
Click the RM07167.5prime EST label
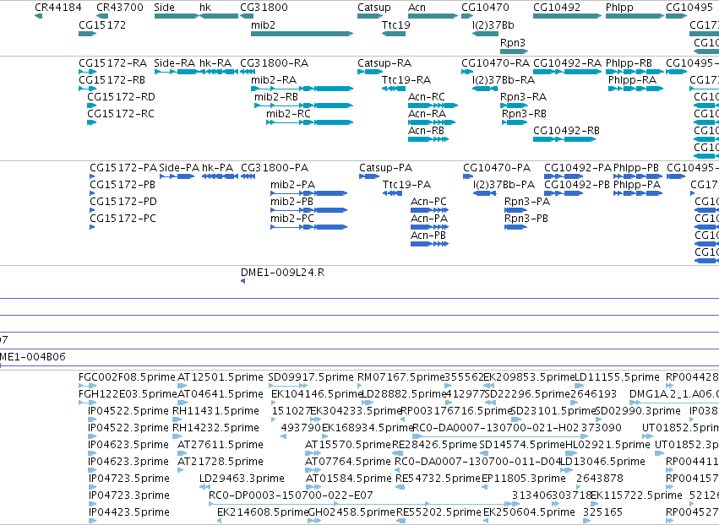click(x=401, y=377)
